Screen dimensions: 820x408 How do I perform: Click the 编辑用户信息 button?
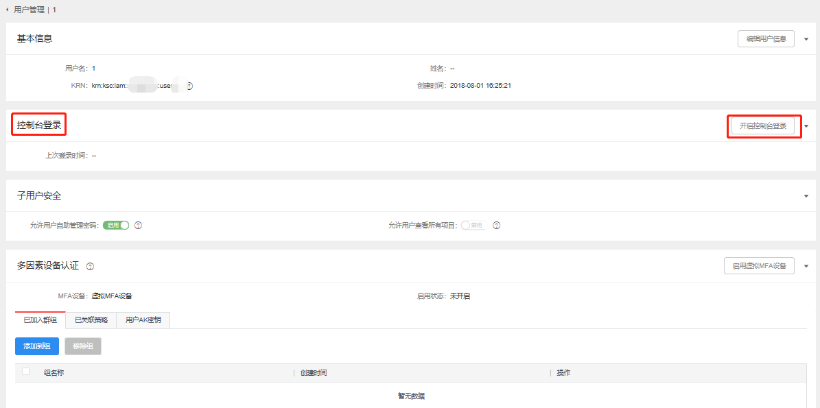coord(766,39)
